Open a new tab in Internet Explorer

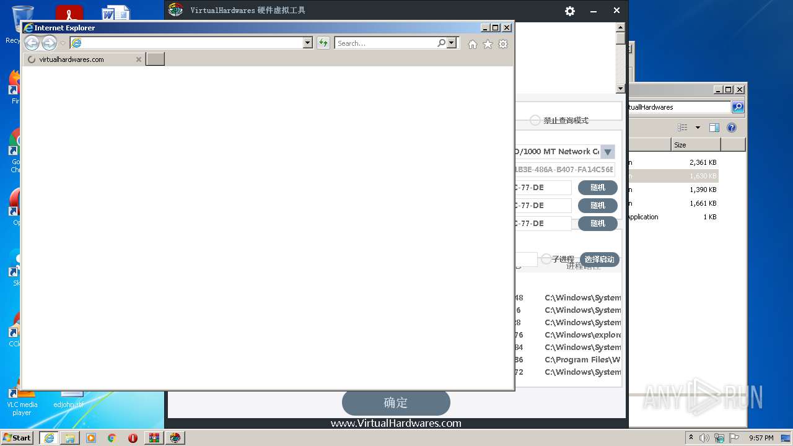tap(155, 59)
